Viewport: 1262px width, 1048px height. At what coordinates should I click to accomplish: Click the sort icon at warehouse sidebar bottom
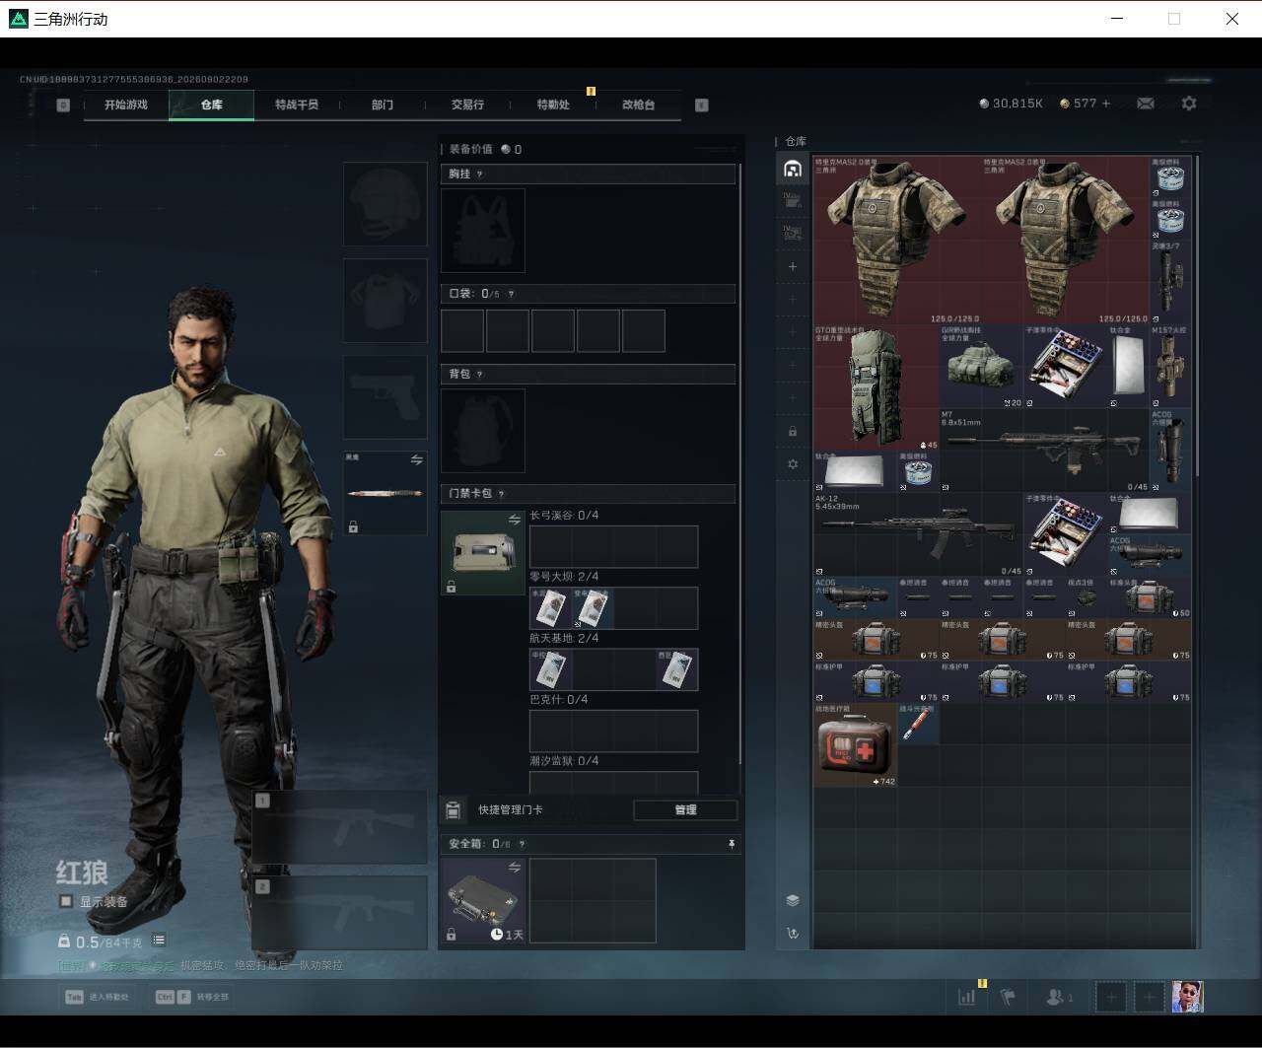click(x=793, y=933)
